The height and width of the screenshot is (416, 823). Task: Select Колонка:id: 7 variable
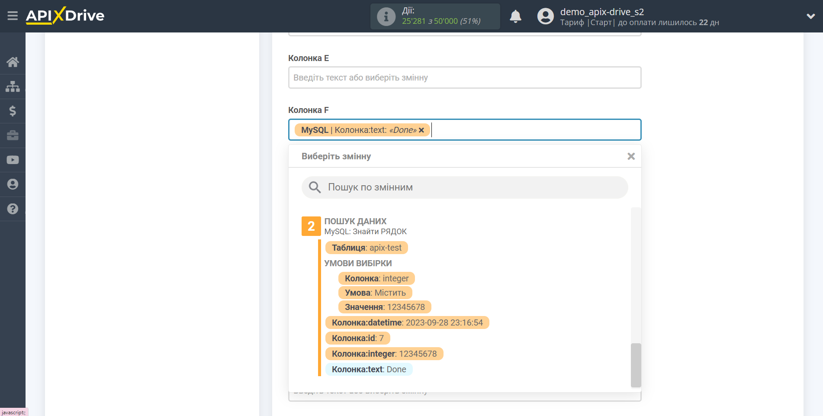tap(357, 338)
